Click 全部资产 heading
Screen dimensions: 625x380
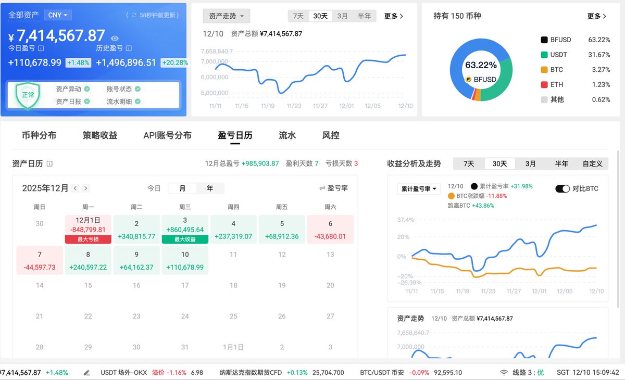[23, 15]
